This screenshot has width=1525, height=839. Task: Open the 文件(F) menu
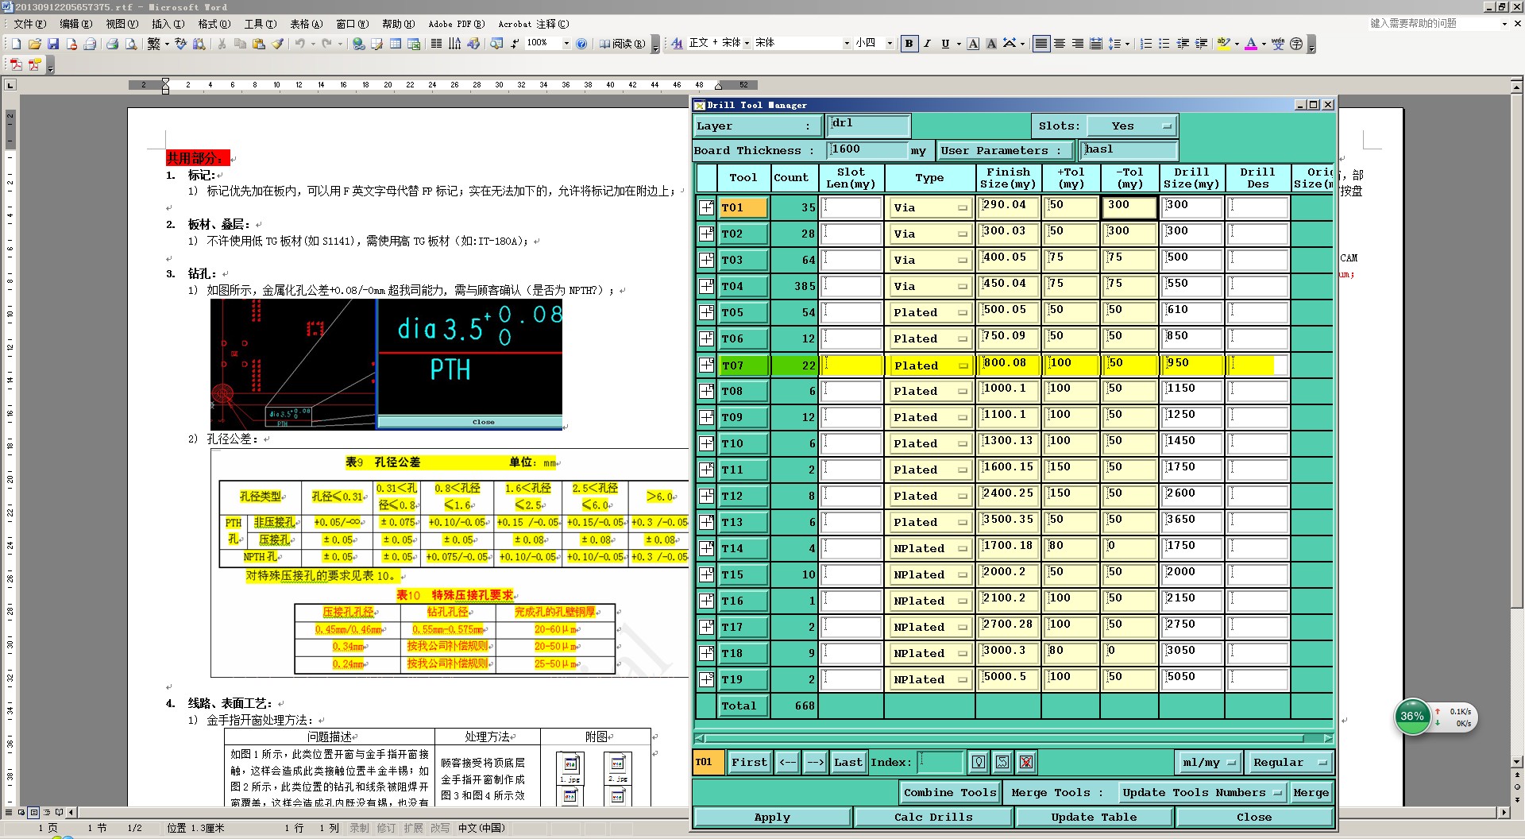click(x=30, y=24)
